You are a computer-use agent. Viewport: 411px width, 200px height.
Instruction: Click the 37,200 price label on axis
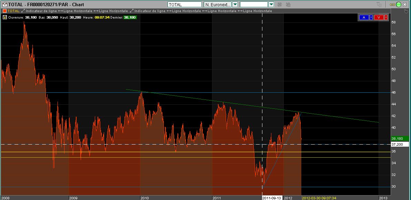pos(398,145)
